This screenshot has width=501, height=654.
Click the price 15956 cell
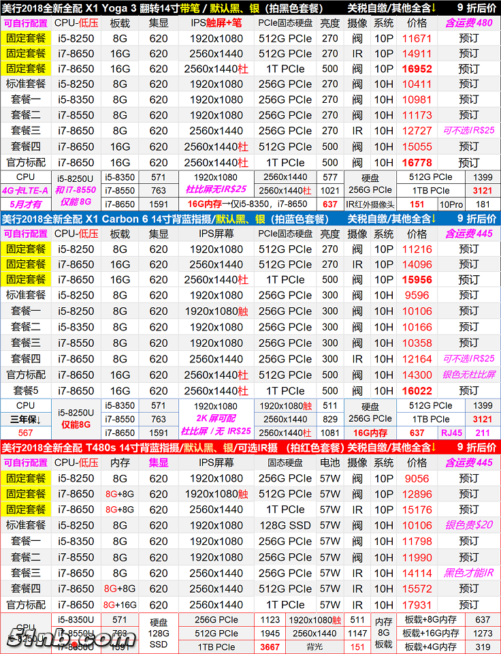(x=417, y=280)
